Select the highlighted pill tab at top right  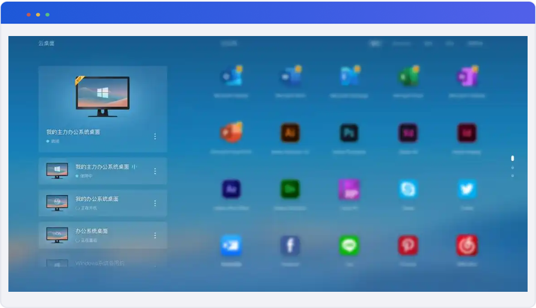(376, 43)
